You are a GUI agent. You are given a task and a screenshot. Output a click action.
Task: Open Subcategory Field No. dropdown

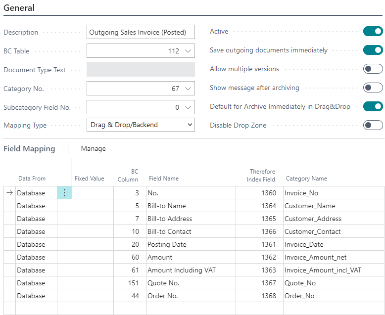tap(188, 107)
